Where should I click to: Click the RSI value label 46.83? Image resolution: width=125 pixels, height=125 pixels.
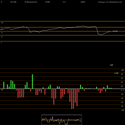click(115, 31)
